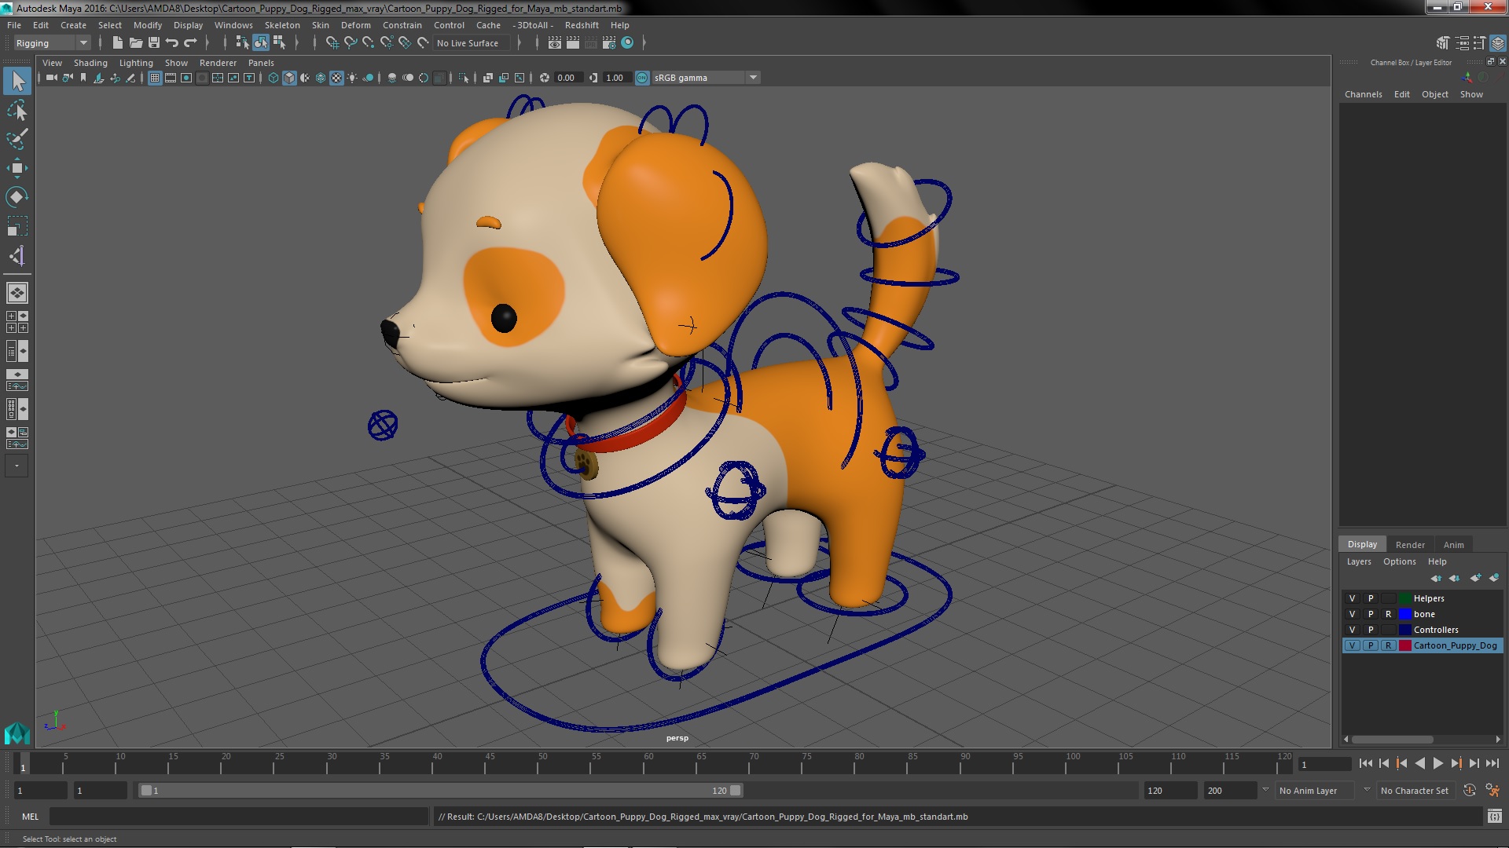Undo the last action
The image size is (1509, 848).
pos(172,43)
